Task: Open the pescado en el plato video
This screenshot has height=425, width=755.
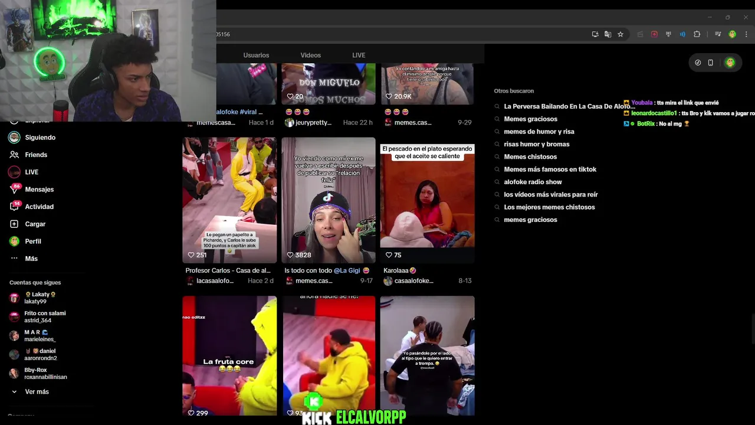Action: [428, 200]
